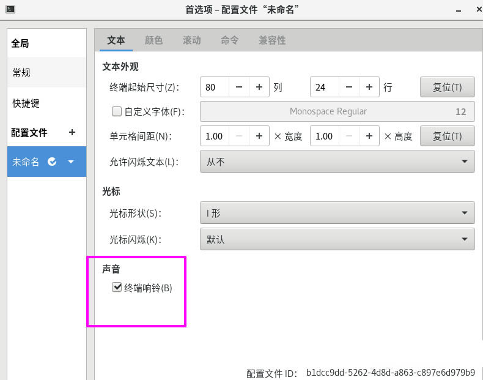This screenshot has width=483, height=380.
Task: Minimize the preferences window
Action: 459,10
